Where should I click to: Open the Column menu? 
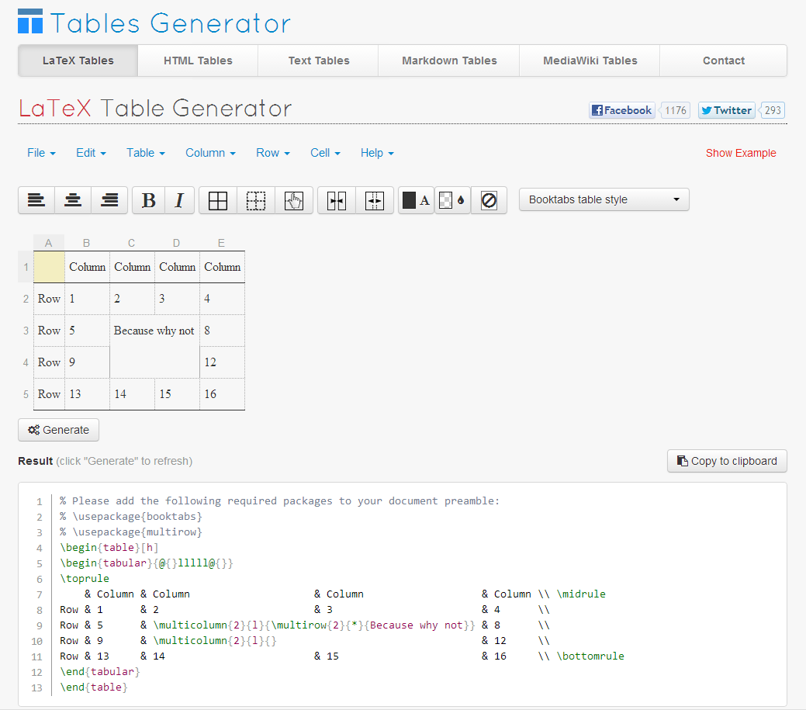pos(210,153)
